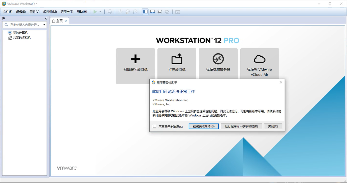Toggle the thumbnail bar view icon
Viewport: 347px width, 183px height.
(152, 12)
